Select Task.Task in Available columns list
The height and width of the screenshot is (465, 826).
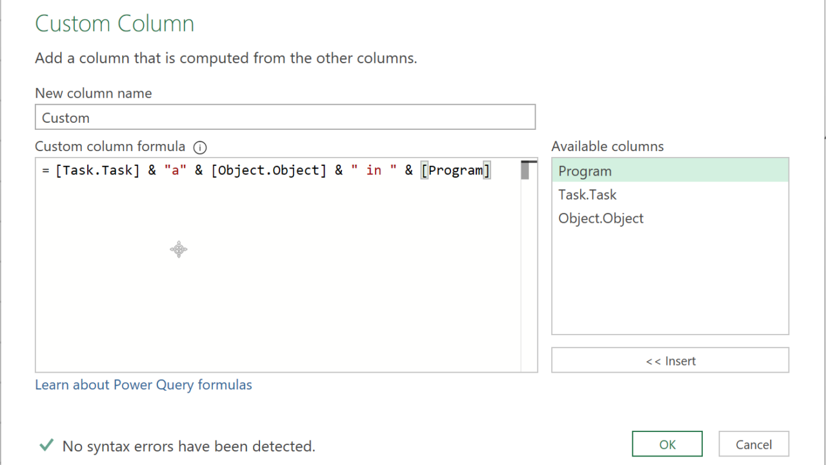point(670,194)
